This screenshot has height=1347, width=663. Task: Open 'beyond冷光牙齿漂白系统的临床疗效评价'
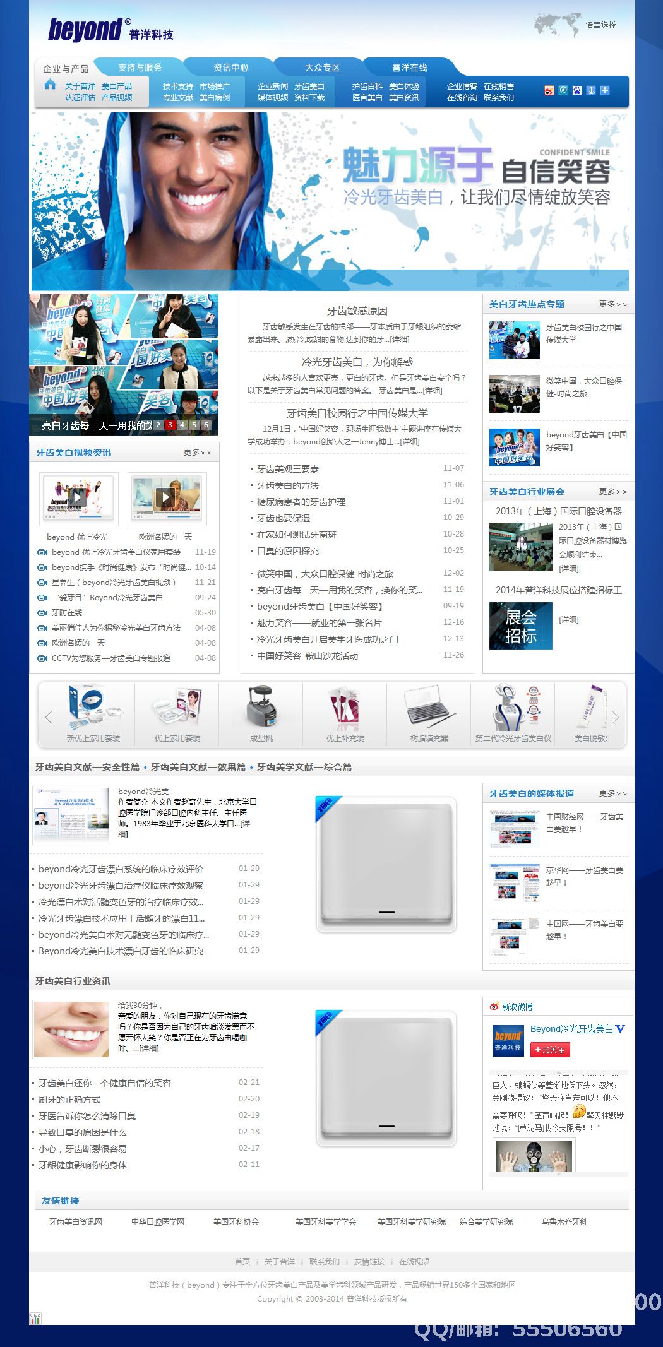coord(121,869)
